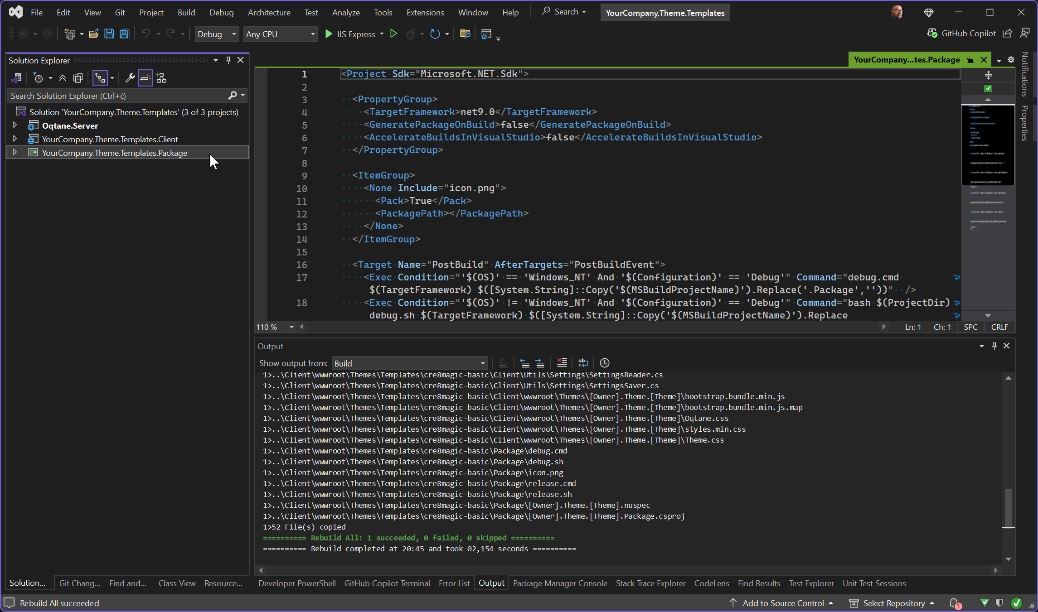The image size is (1038, 612).
Task: Save all files with Save All icon
Action: 124,34
